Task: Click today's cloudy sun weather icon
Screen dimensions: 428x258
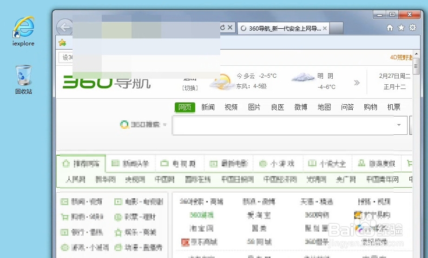Action: [222, 82]
